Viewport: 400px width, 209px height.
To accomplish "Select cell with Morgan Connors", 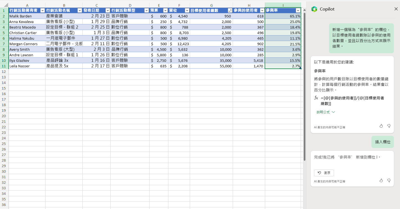I will point(27,44).
